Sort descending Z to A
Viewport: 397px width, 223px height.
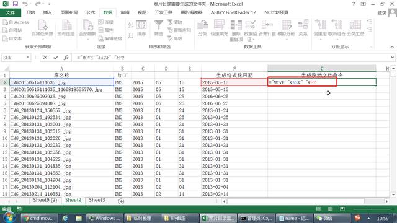tap(130, 36)
